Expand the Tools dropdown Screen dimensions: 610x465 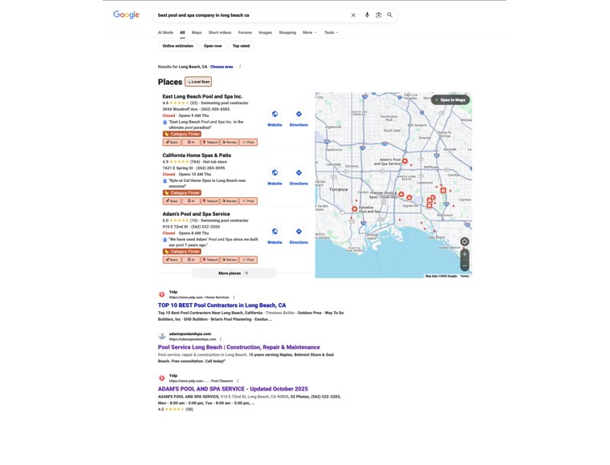(331, 33)
